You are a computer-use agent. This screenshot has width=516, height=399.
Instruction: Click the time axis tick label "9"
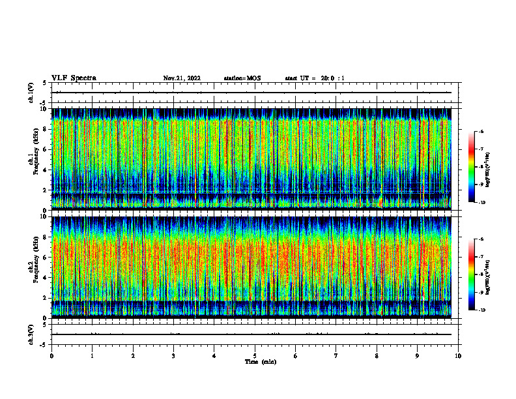(x=417, y=356)
